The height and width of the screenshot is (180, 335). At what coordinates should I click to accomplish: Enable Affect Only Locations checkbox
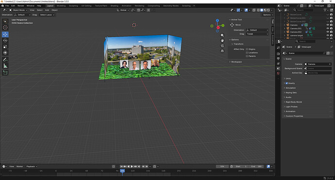coord(247,53)
